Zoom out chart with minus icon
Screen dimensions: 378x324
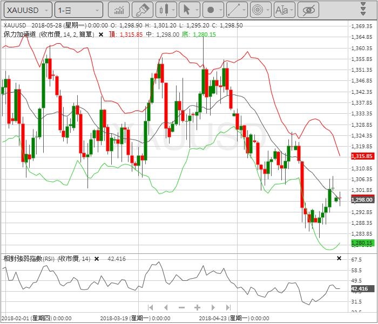[181, 307]
